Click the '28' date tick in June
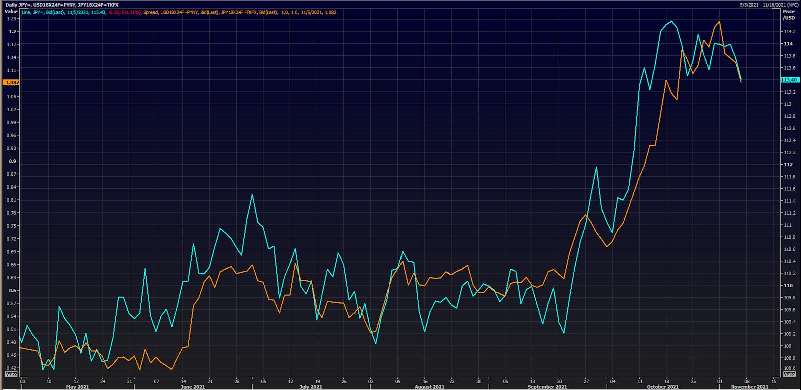 tap(237, 381)
